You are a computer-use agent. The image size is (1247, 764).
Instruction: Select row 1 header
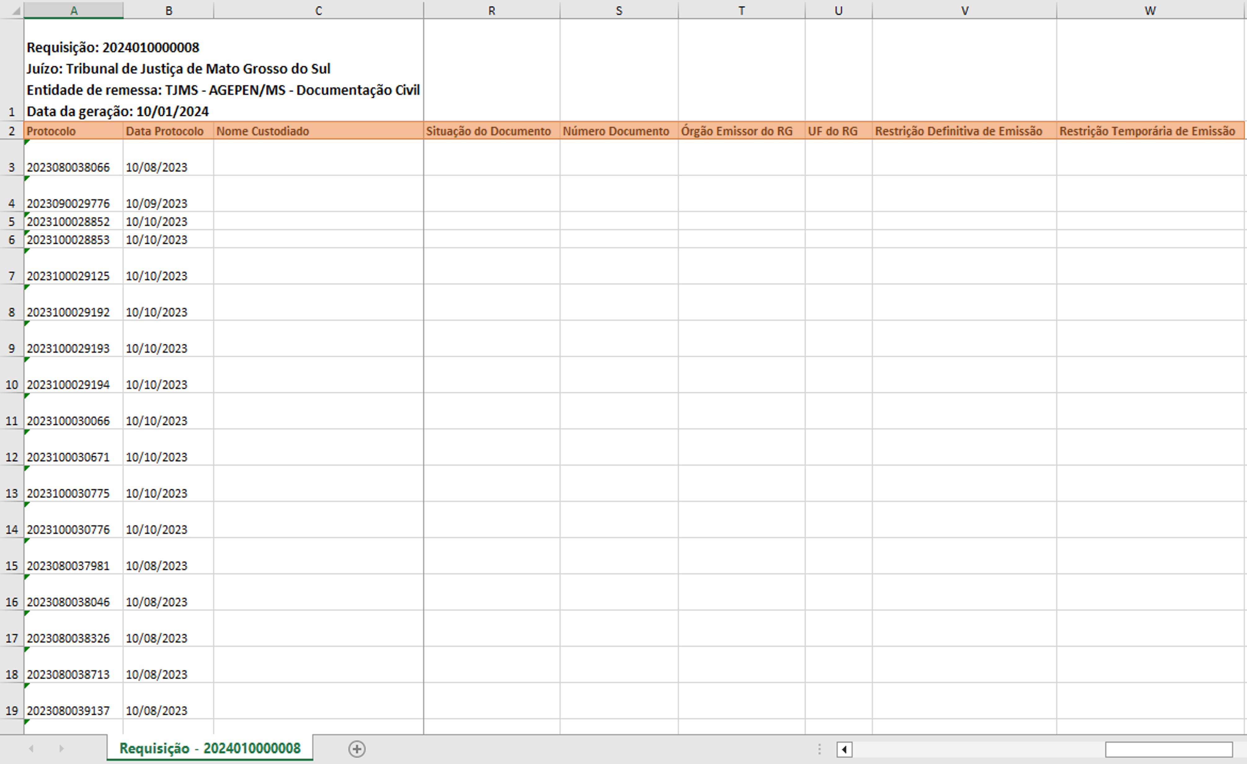[x=12, y=70]
